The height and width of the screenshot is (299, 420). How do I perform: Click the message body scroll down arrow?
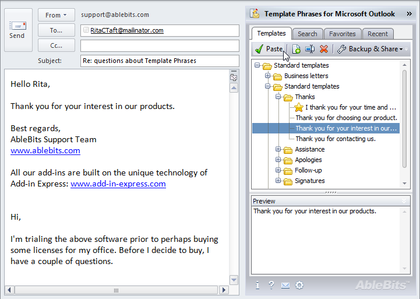click(x=234, y=280)
